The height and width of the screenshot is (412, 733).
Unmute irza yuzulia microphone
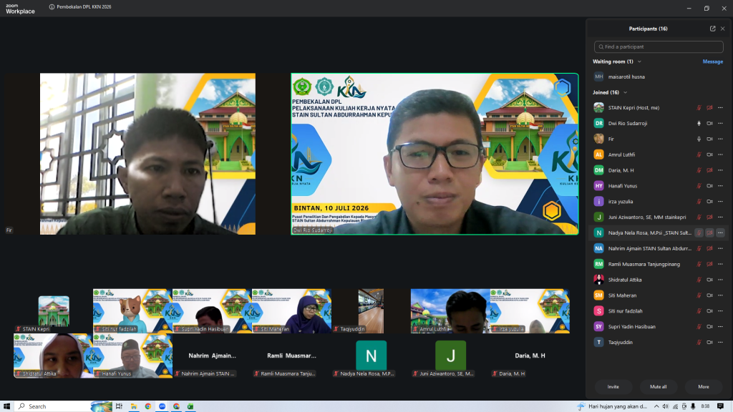point(699,202)
